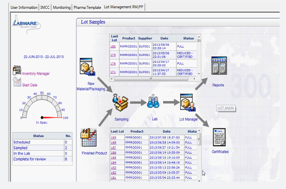Image resolution: width=286 pixels, height=189 pixels.
Task: Click the Finished Product label
Action: [95, 153]
